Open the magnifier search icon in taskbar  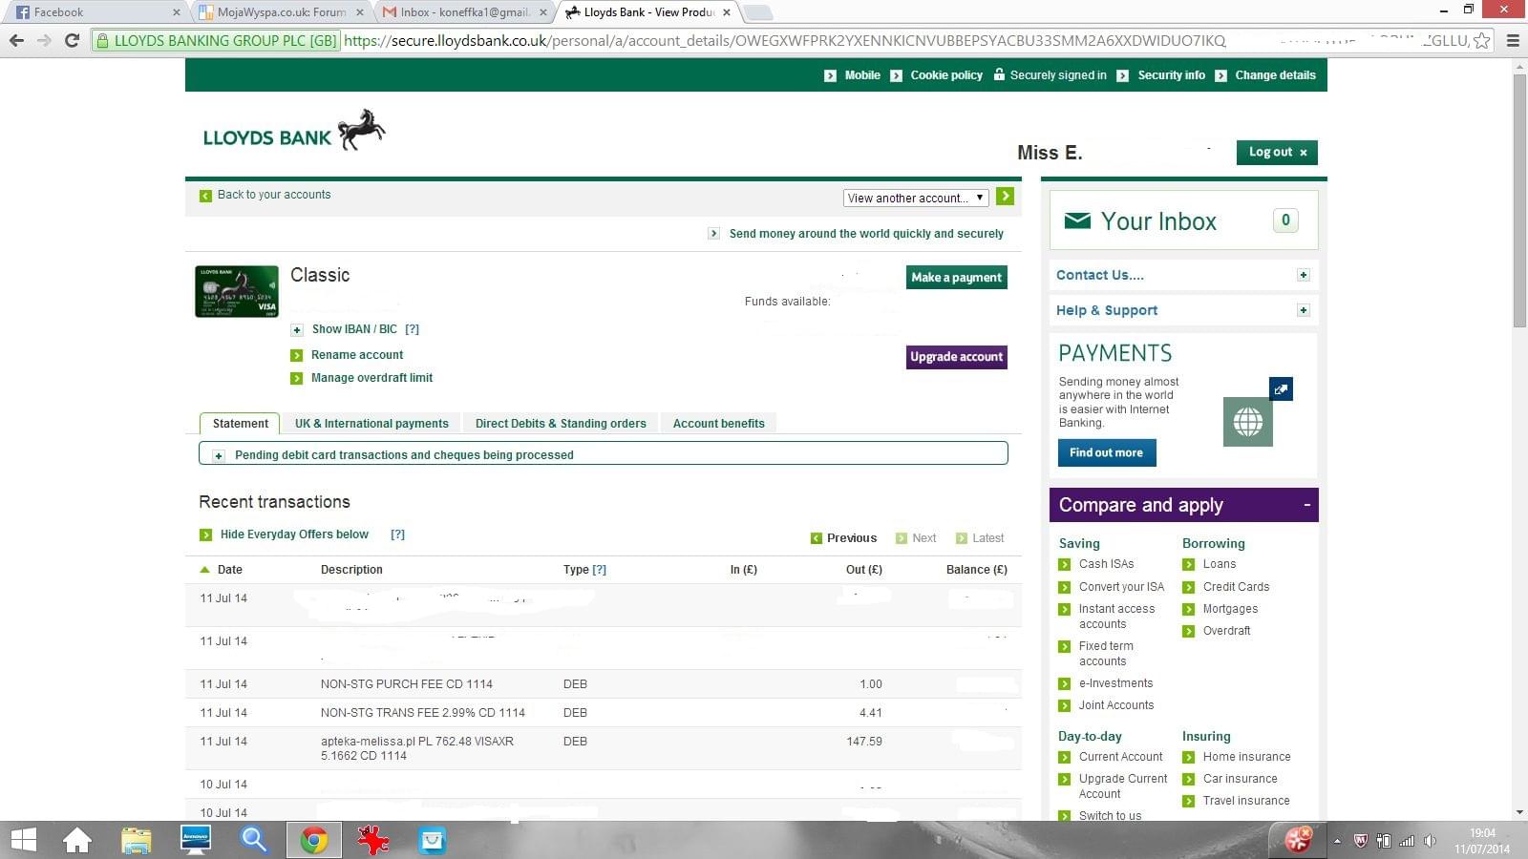pyautogui.click(x=254, y=840)
